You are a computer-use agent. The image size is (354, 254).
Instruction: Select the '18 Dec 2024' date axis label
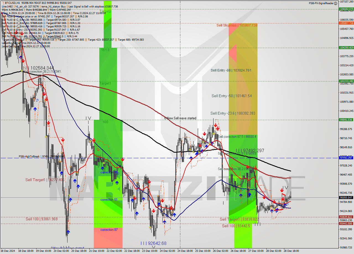(8, 251)
